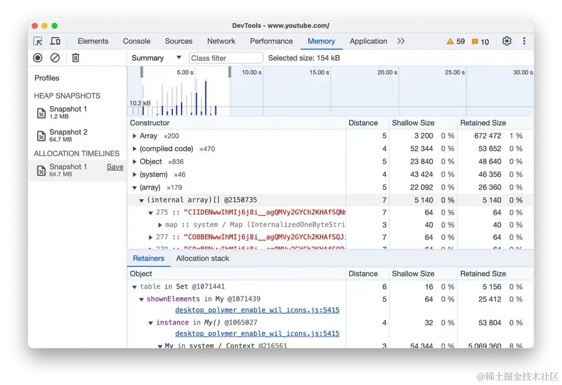Start recording with the record circle button
The image size is (562, 385).
point(38,58)
